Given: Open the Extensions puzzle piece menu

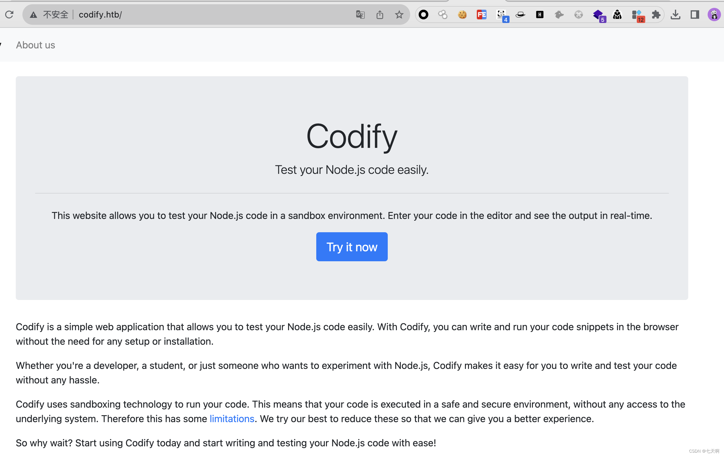Looking at the screenshot, I should click(x=656, y=15).
